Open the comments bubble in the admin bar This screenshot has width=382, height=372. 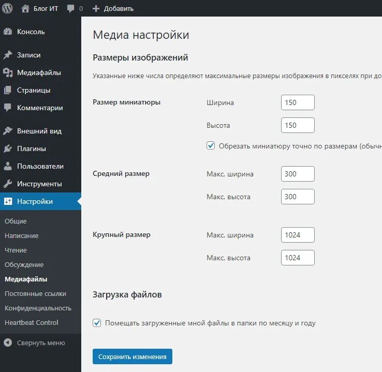pyautogui.click(x=70, y=9)
